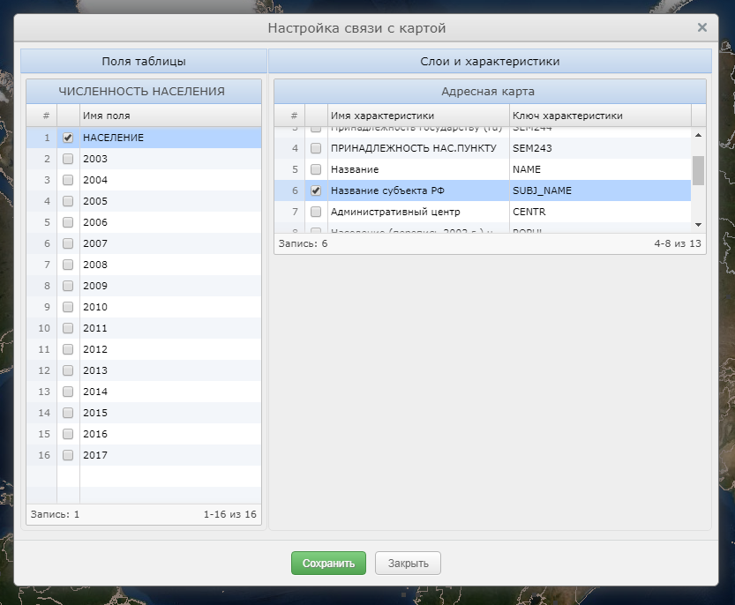This screenshot has height=605, width=735.
Task: Select the SUBJ_NAME key cell
Action: tap(599, 190)
